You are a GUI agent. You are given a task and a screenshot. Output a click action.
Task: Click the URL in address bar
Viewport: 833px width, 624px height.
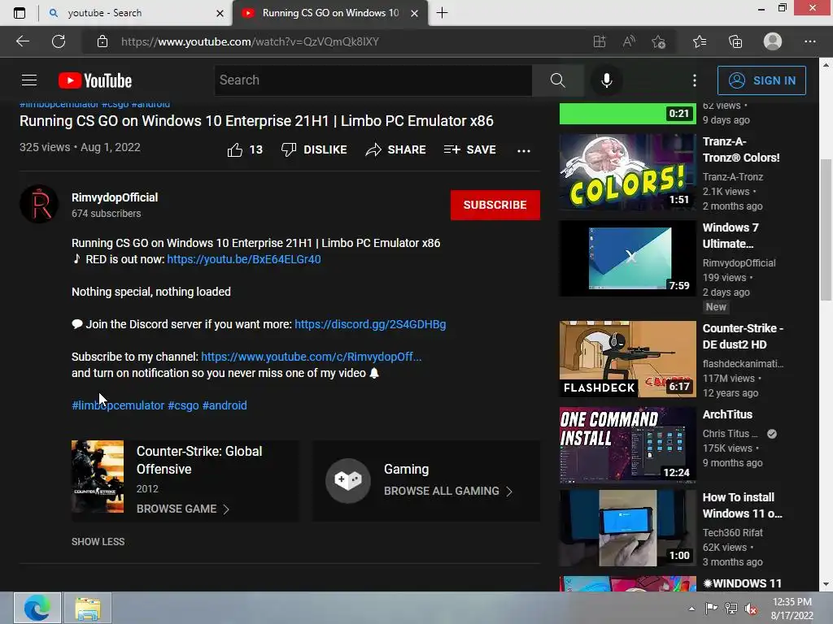(x=250, y=41)
